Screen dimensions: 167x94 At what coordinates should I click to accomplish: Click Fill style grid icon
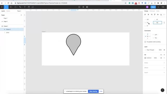click(x=161, y=55)
